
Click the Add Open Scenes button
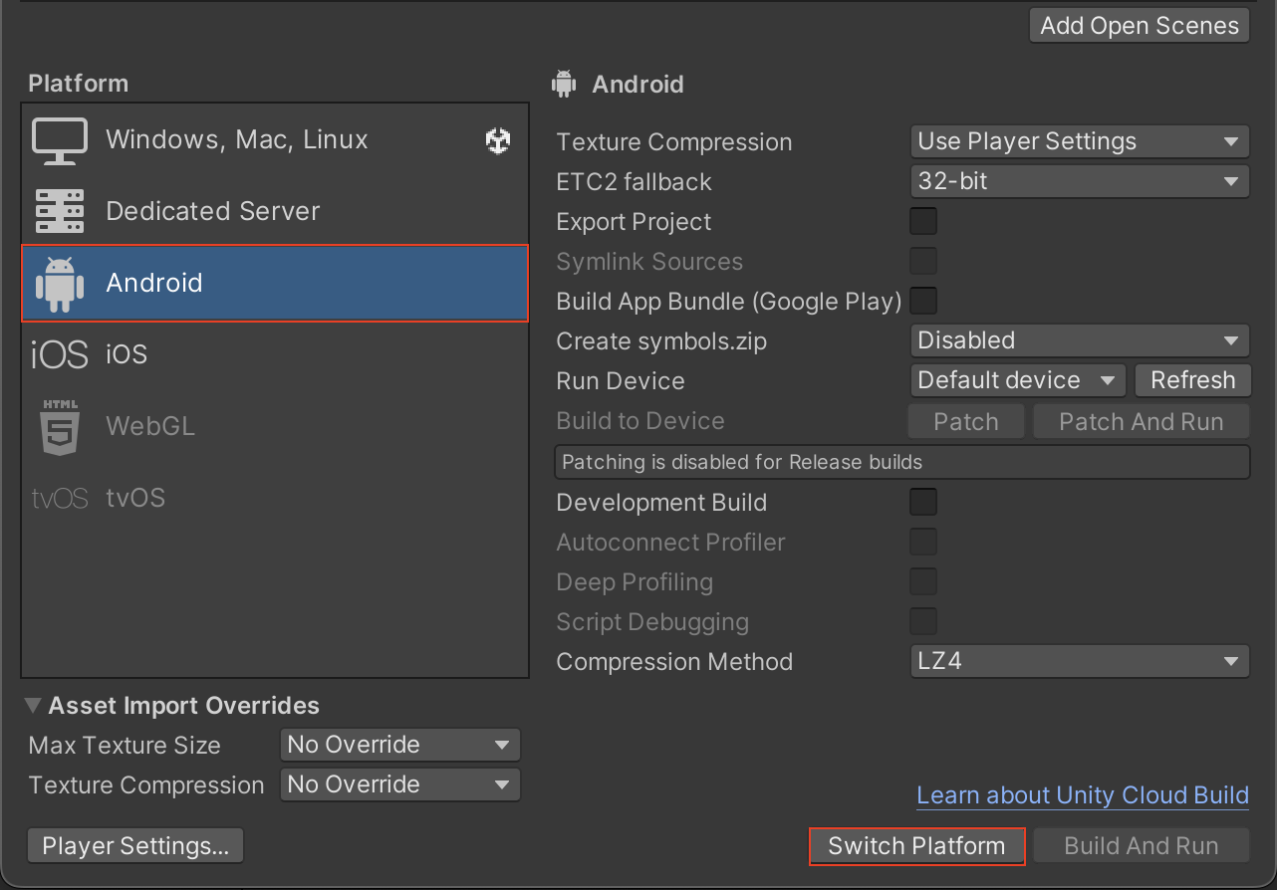[1140, 26]
